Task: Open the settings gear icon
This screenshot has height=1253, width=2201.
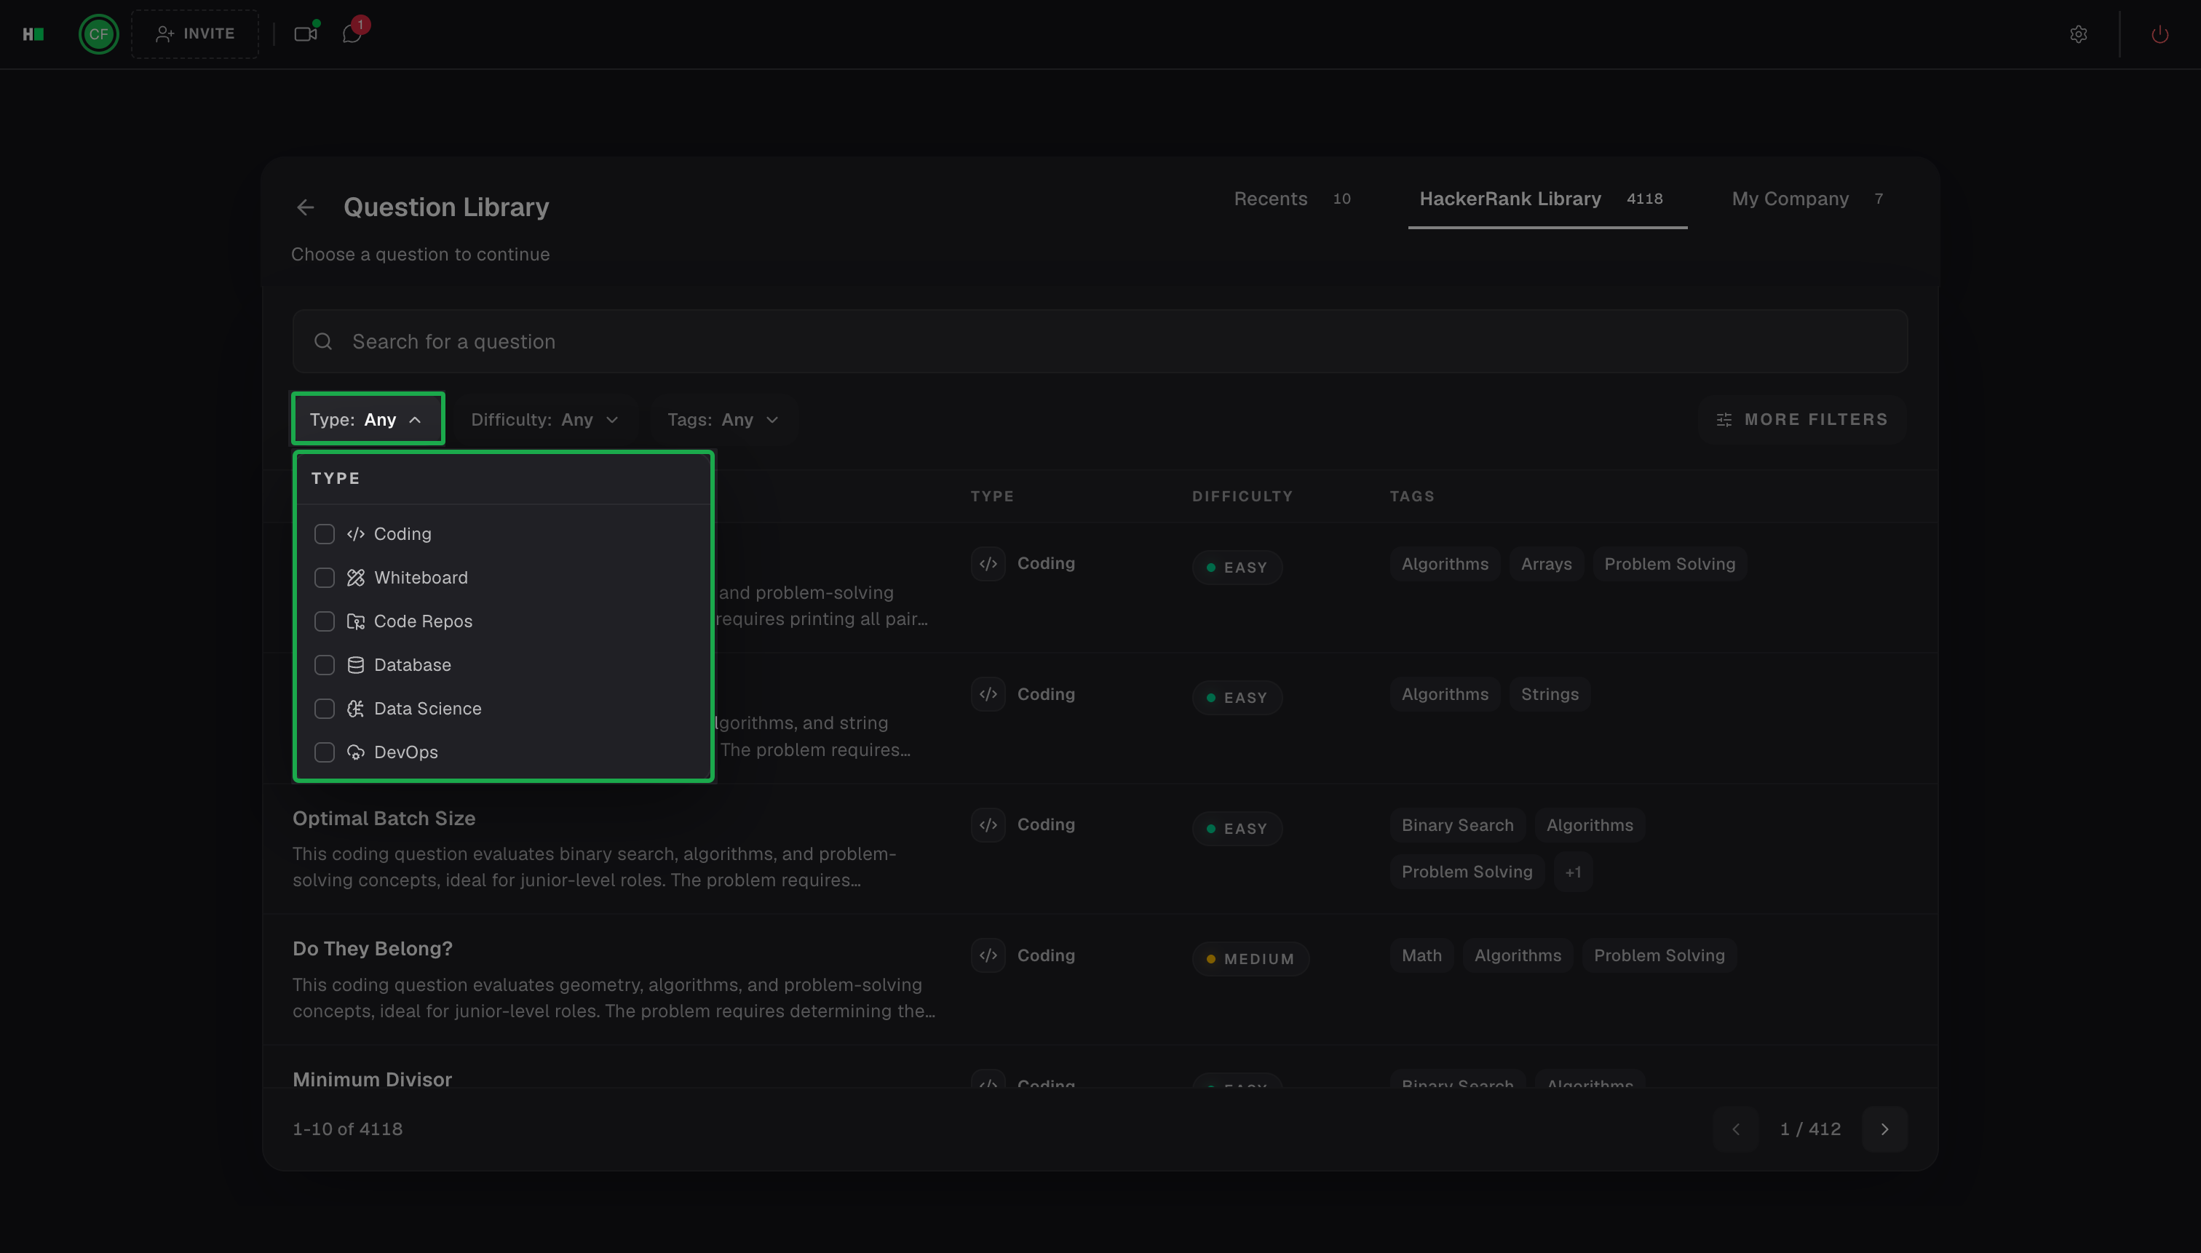Action: (2078, 33)
